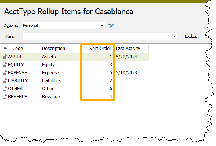Image resolution: width=216 pixels, height=146 pixels.
Task: Click the Equity sort order value 3
Action: click(x=111, y=65)
